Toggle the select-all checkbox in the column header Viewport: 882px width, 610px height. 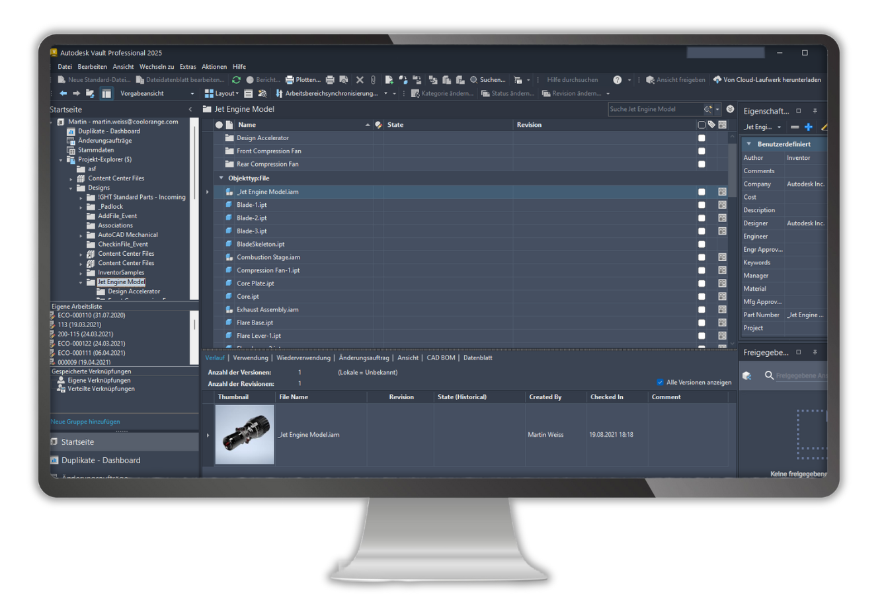pos(702,125)
